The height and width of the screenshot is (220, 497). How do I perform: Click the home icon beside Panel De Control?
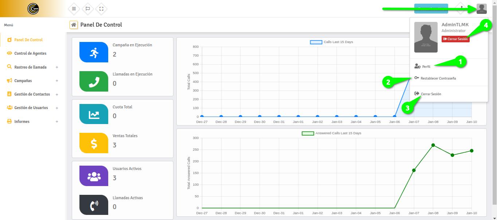point(74,25)
